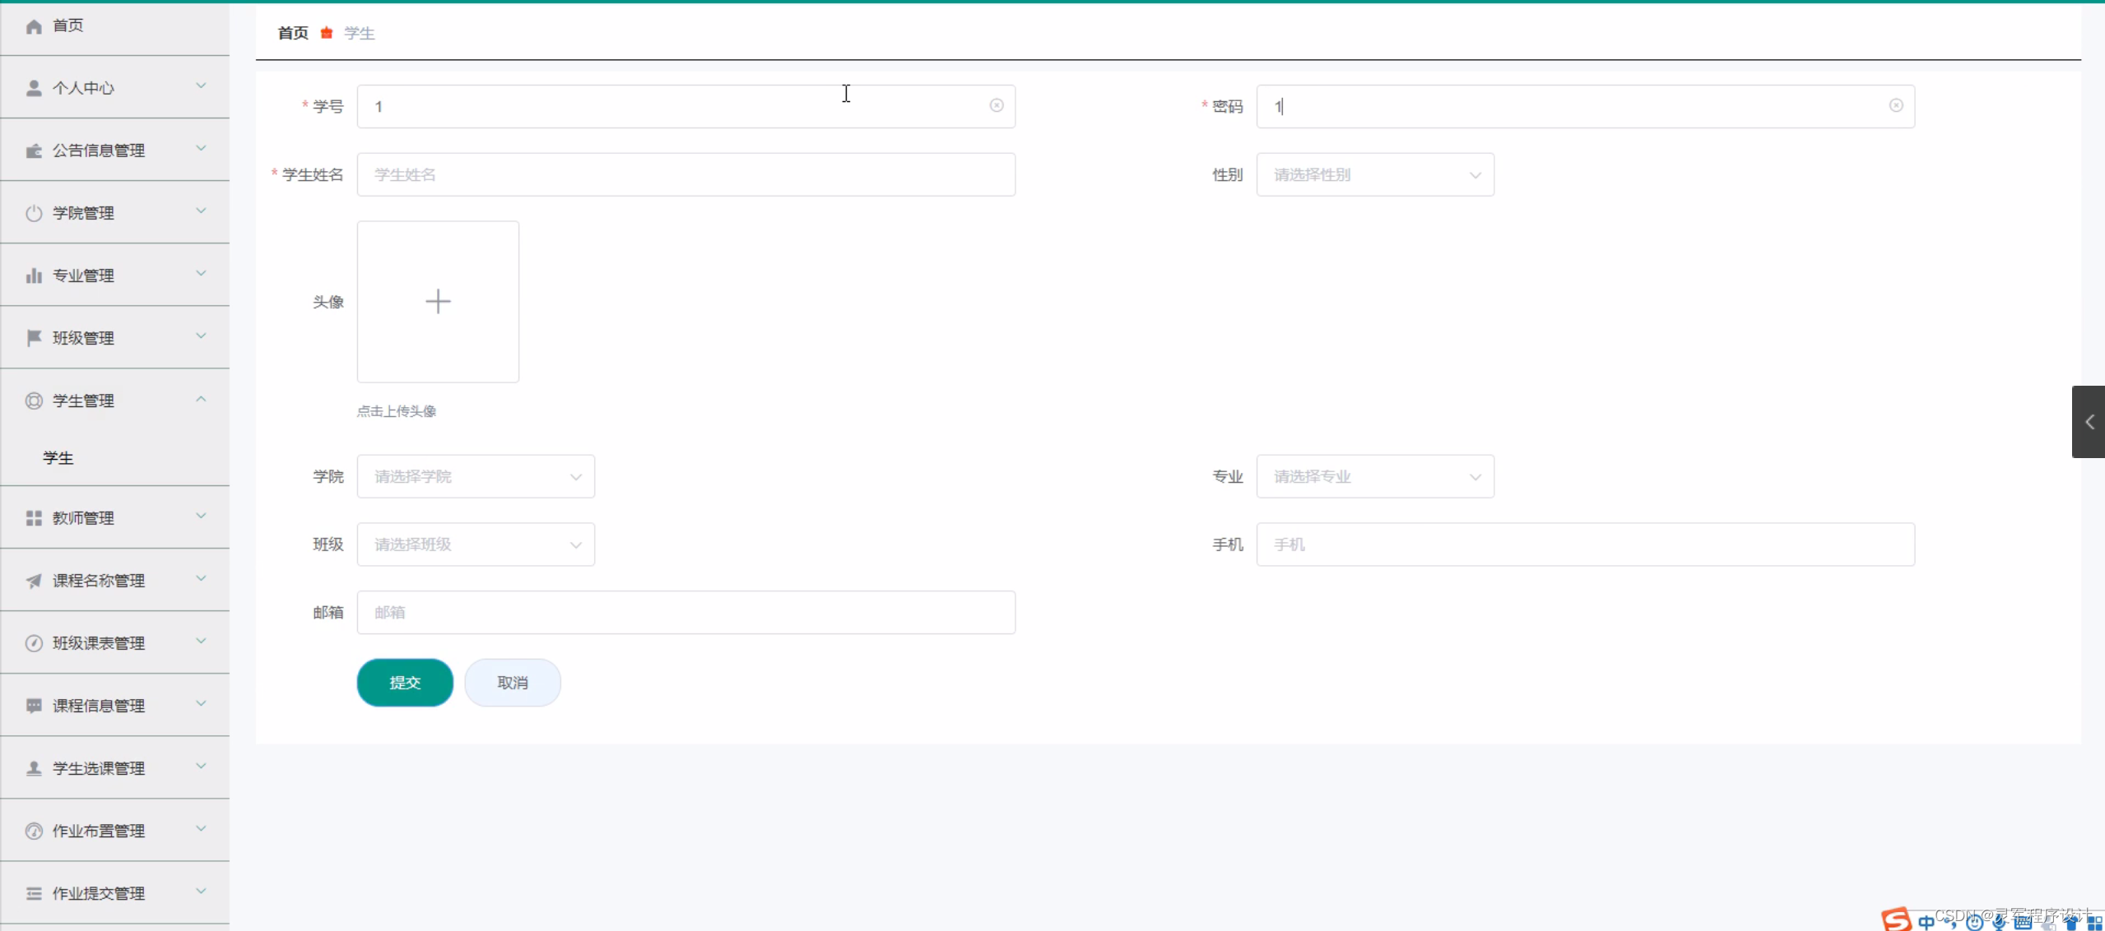Viewport: 2105px width, 931px height.
Task: Clear the 学号 field with its X icon
Action: (997, 105)
